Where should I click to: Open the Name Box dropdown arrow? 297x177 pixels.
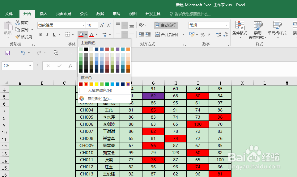tap(30, 66)
